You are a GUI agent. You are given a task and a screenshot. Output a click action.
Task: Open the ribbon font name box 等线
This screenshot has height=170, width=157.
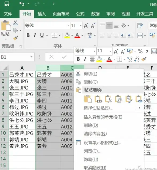click(47, 25)
